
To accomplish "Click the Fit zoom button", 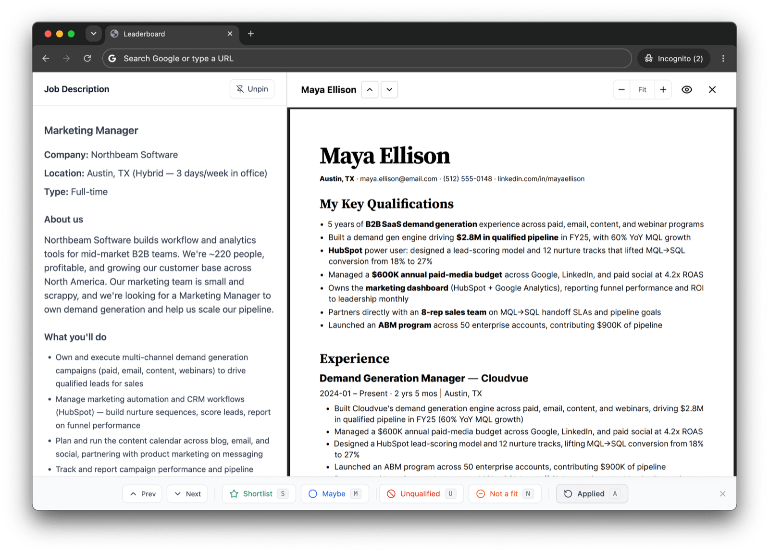I will click(642, 90).
